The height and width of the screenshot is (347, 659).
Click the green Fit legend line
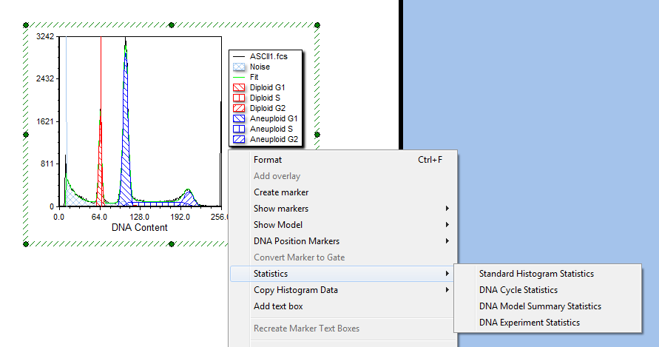coord(239,77)
